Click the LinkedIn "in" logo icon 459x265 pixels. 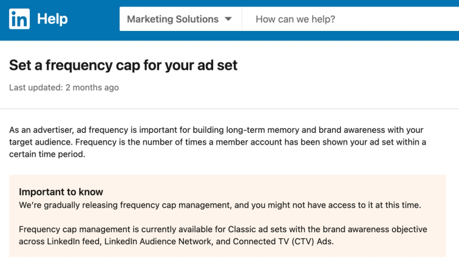19,19
